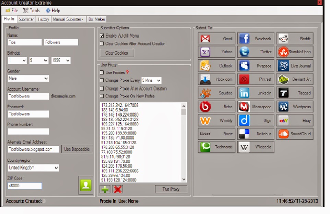Click the Password input field

28,114
